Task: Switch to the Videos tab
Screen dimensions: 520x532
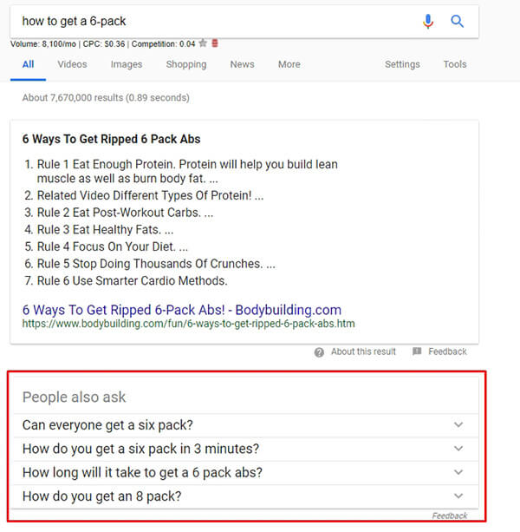Action: (x=72, y=64)
